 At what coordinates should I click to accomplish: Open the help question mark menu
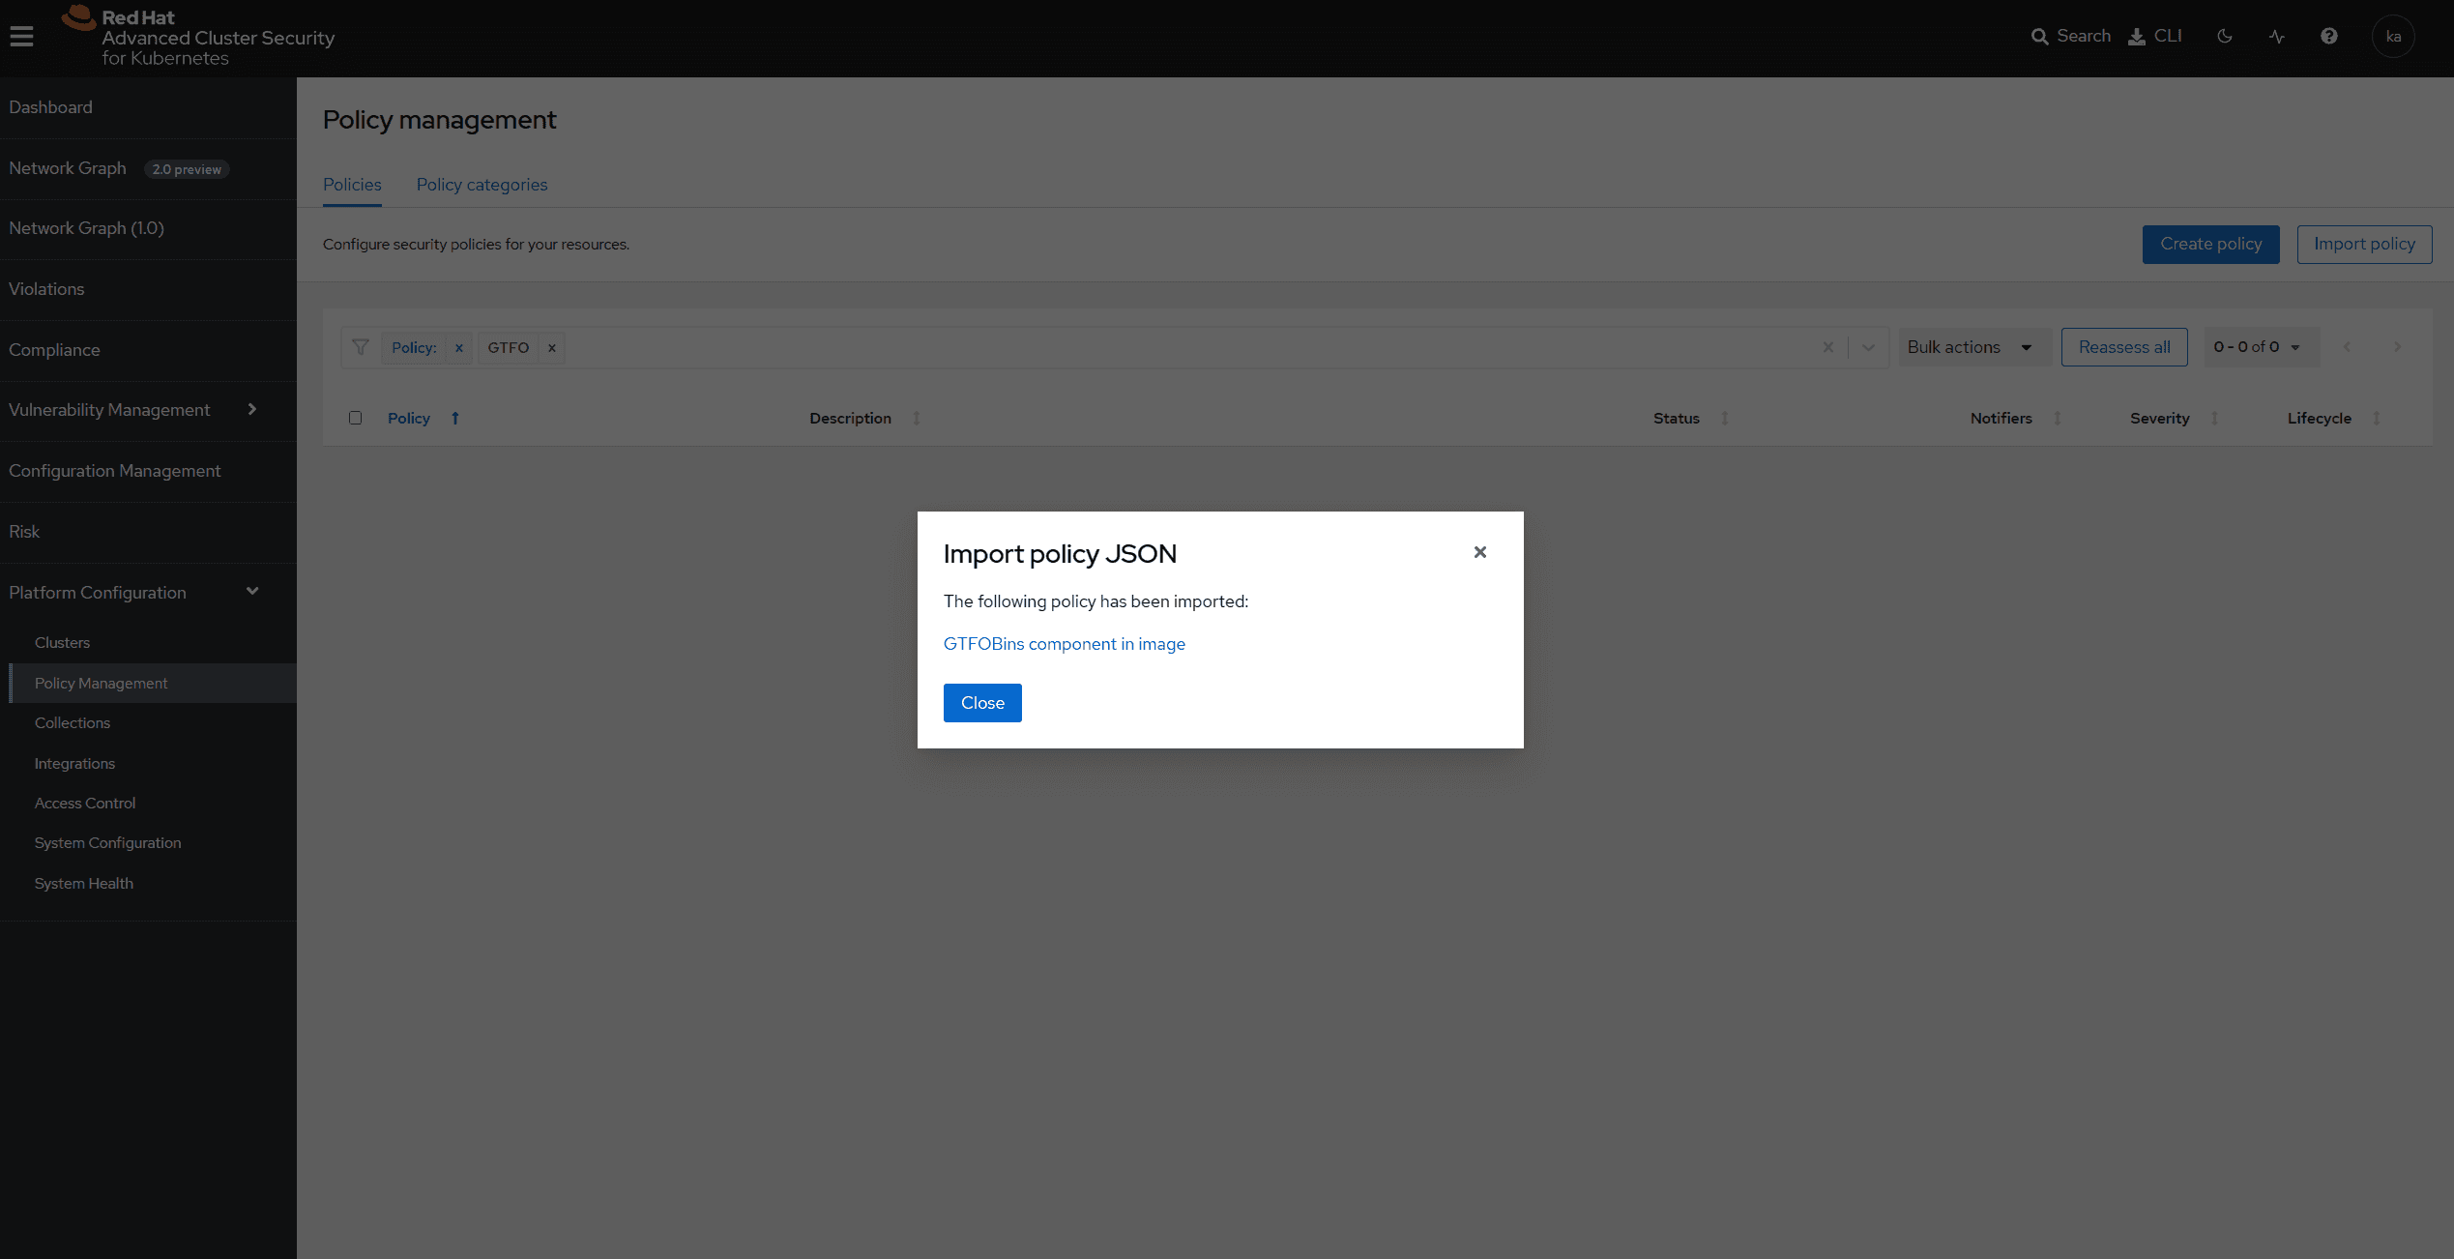[x=2329, y=36]
